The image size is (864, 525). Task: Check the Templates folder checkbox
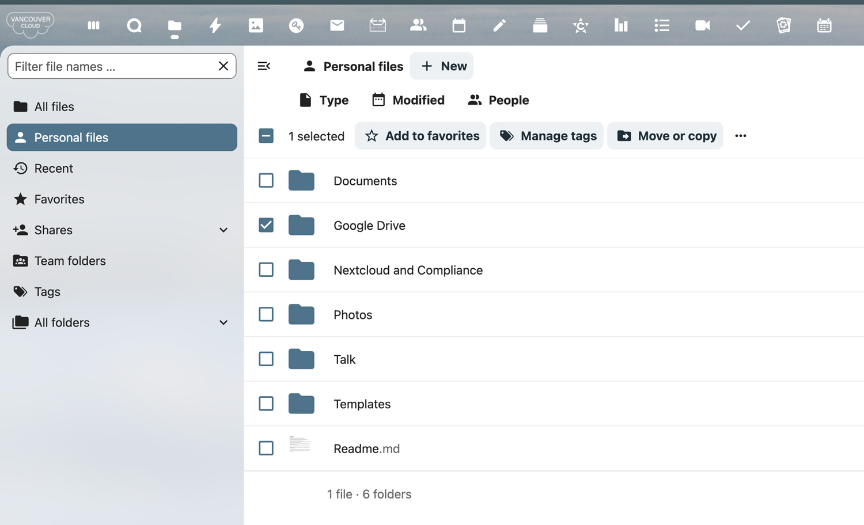266,404
